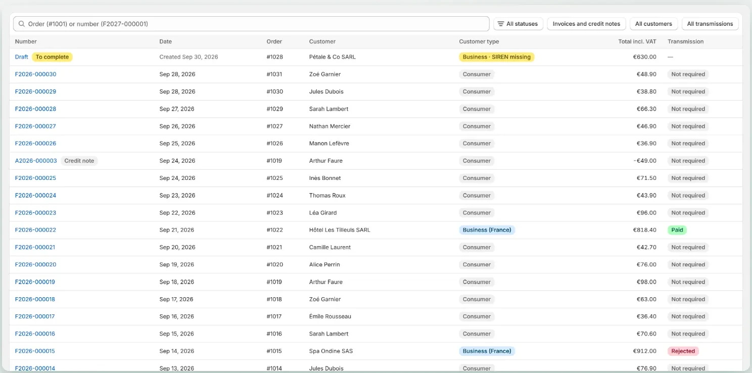Open the All transmissions filter
The height and width of the screenshot is (373, 752).
(710, 24)
